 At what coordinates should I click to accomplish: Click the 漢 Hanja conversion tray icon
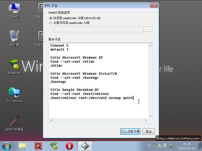coord(164,146)
